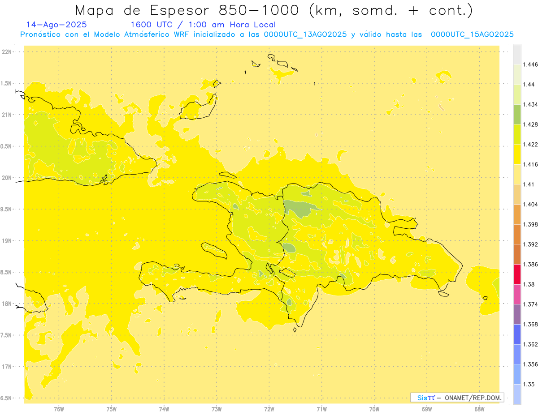The image size is (538, 415).
Task: Click the 'SisTT - ONAMET/REP.DOM.' credit box
Action: click(x=457, y=398)
